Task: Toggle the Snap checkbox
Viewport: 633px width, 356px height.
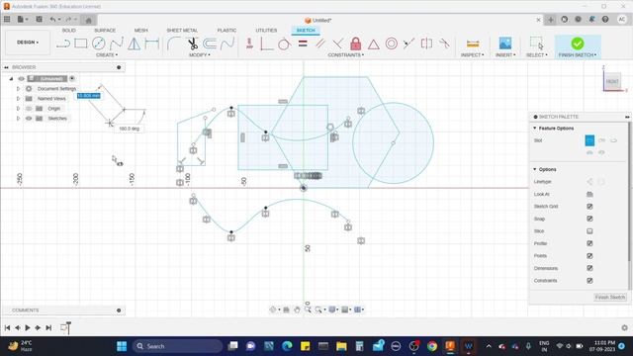Action: click(589, 219)
